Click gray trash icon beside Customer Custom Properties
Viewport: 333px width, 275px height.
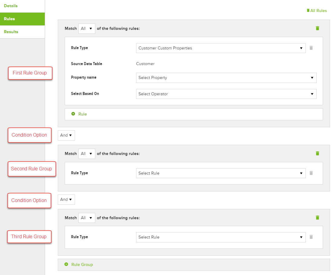(x=311, y=48)
